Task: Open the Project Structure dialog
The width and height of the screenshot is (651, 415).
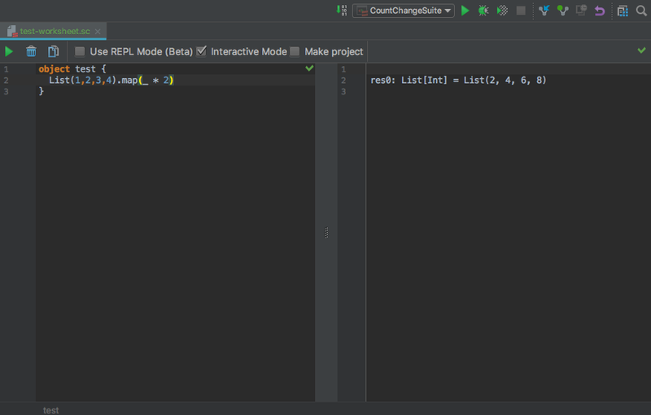Action: click(x=623, y=11)
